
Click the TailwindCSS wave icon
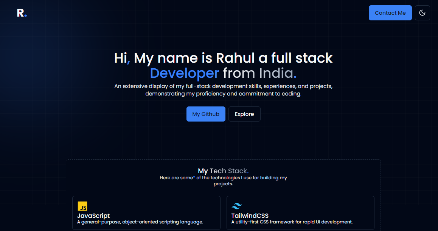[x=237, y=206]
